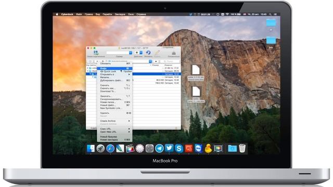Click the greyed-out Edit pencil toolbar icon

(x=157, y=52)
